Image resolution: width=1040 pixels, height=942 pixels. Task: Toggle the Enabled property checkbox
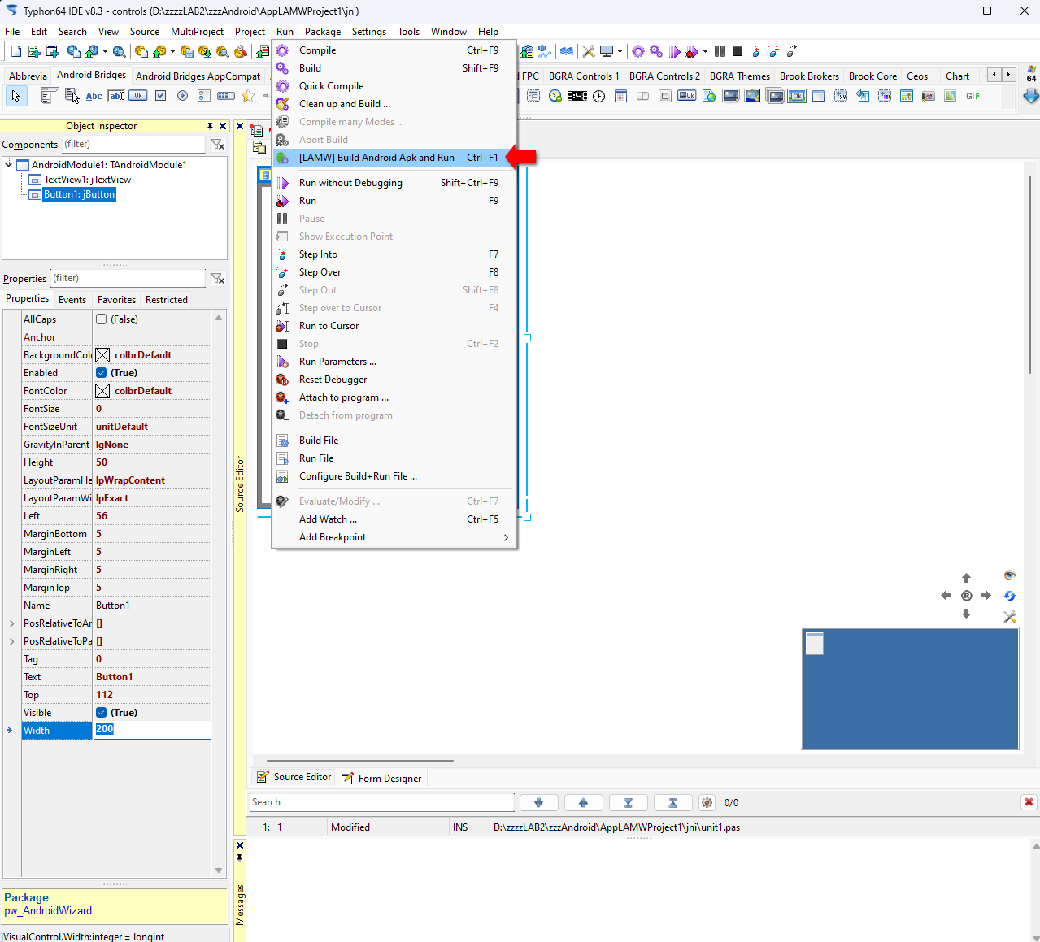(102, 373)
